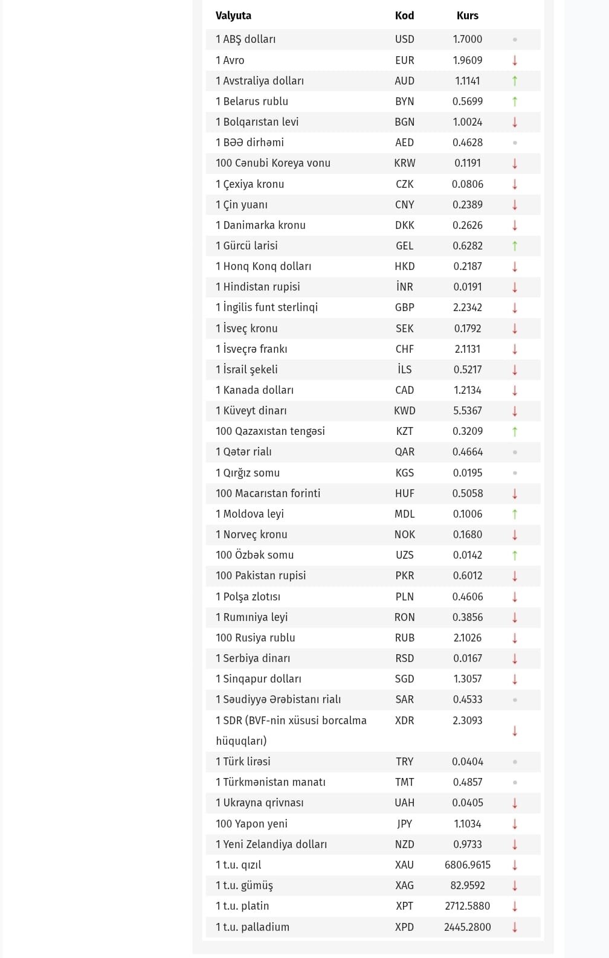Click the green up arrow for MDL
Image resolution: width=609 pixels, height=958 pixels.
[515, 514]
